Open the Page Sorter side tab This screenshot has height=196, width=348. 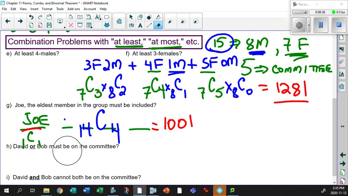click(x=342, y=38)
